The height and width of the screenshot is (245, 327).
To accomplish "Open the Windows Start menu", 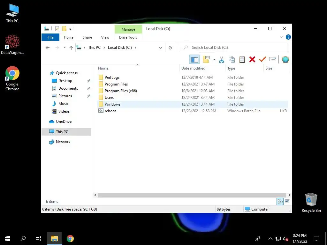I will [x=8, y=239].
